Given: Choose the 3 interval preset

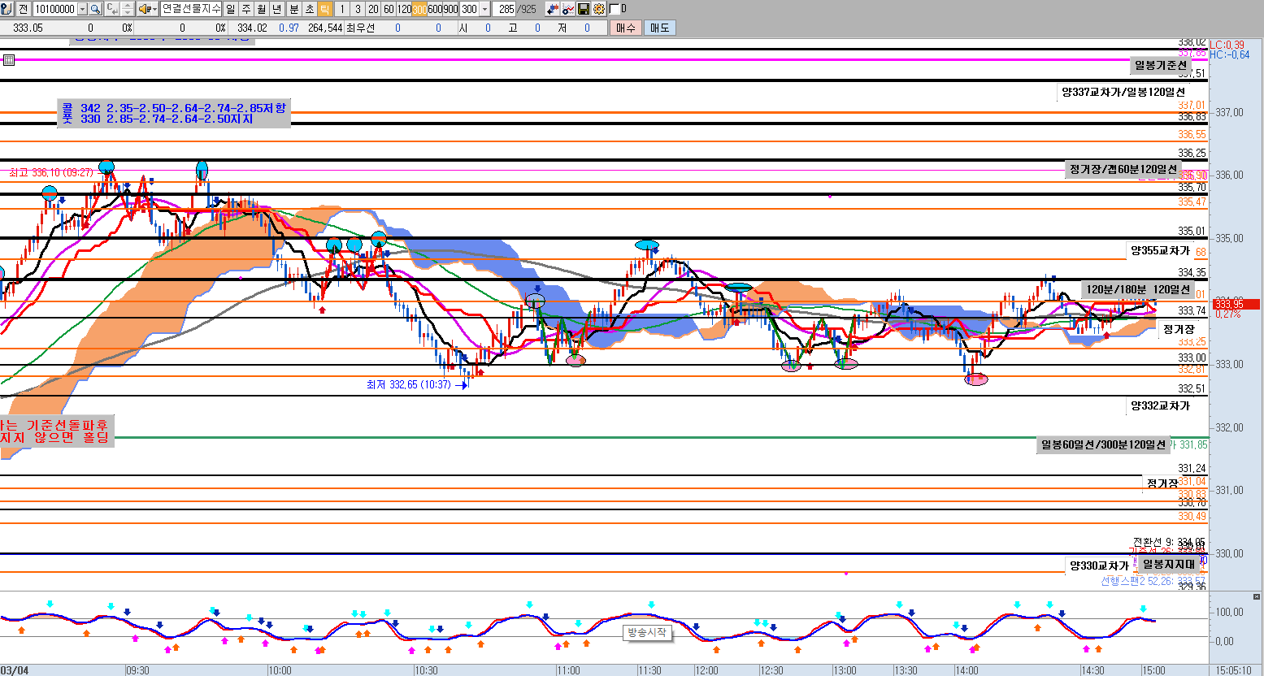Looking at the screenshot, I should pos(358,9).
